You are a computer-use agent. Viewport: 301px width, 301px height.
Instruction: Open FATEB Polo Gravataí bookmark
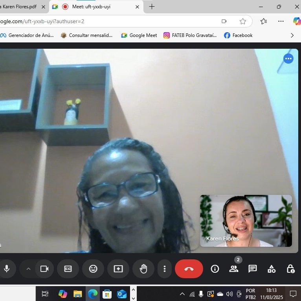[190, 35]
